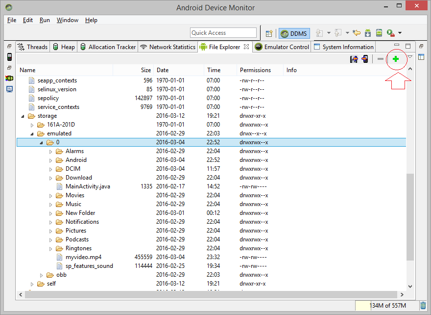Collapse the storage folder

click(23, 116)
